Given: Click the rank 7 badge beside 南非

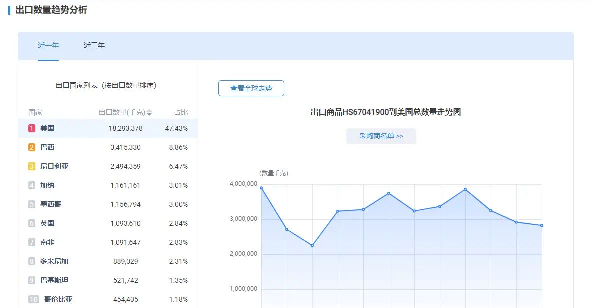Looking at the screenshot, I should 31,242.
